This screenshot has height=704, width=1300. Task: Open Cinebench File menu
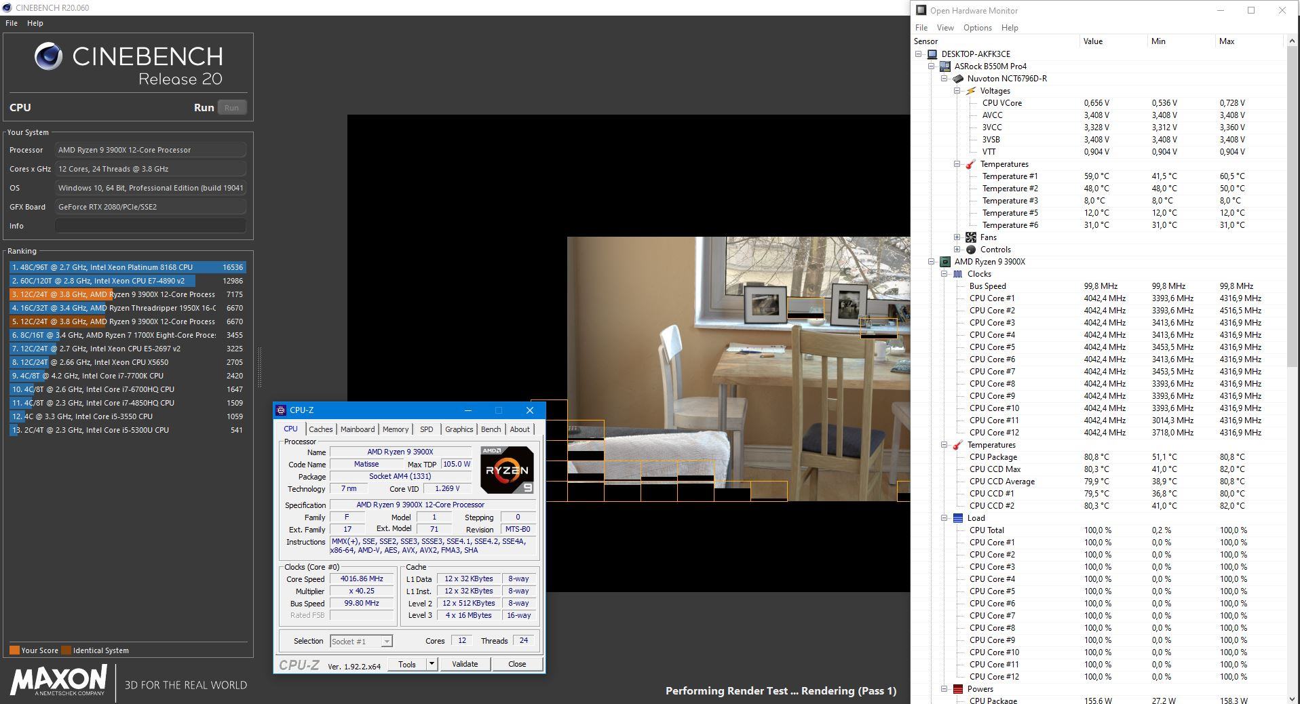(x=12, y=23)
